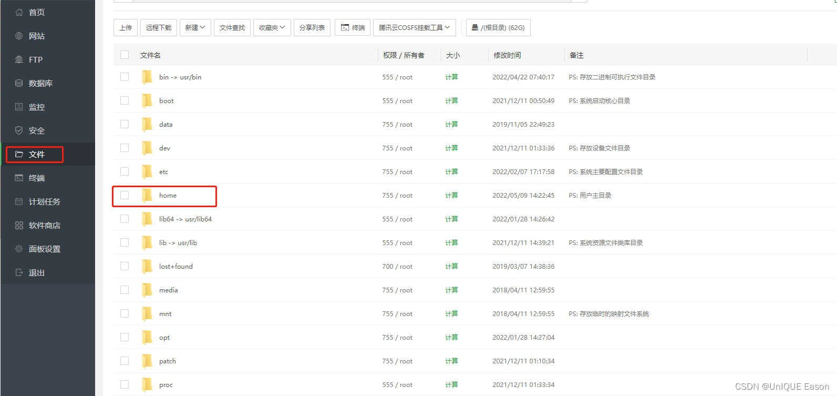The height and width of the screenshot is (396, 837).
Task: Open the bin -> usr/bin folder name
Action: pos(180,77)
